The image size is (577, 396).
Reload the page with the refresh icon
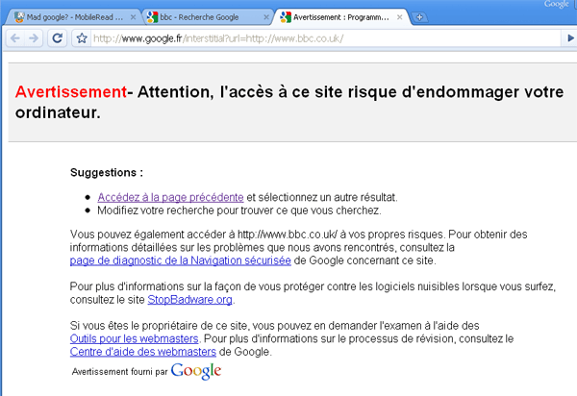click(57, 38)
